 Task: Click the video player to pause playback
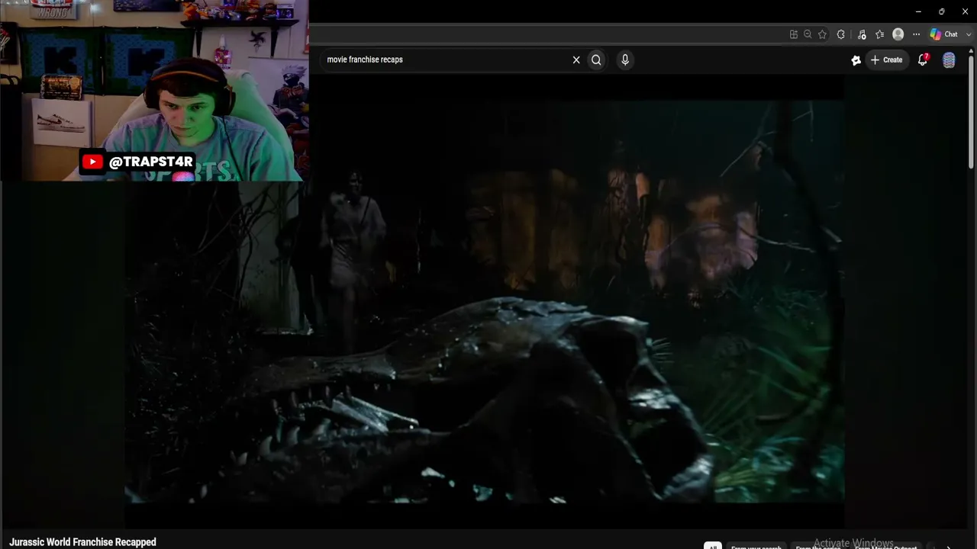coord(485,301)
